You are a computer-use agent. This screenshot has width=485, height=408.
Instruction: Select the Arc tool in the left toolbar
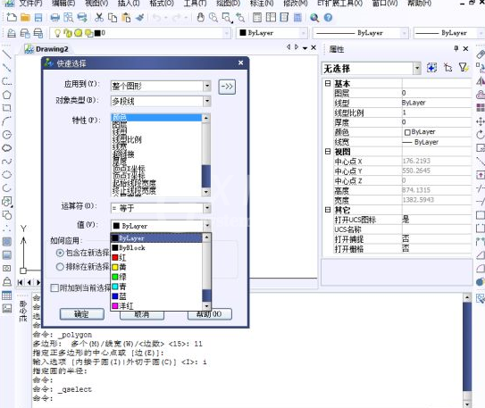[x=7, y=121]
